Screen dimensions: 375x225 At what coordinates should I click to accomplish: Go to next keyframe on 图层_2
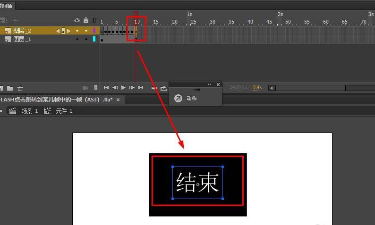[68, 31]
